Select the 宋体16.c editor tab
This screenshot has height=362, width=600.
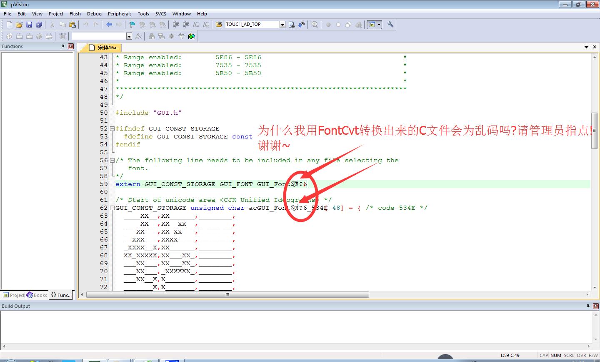[x=103, y=48]
